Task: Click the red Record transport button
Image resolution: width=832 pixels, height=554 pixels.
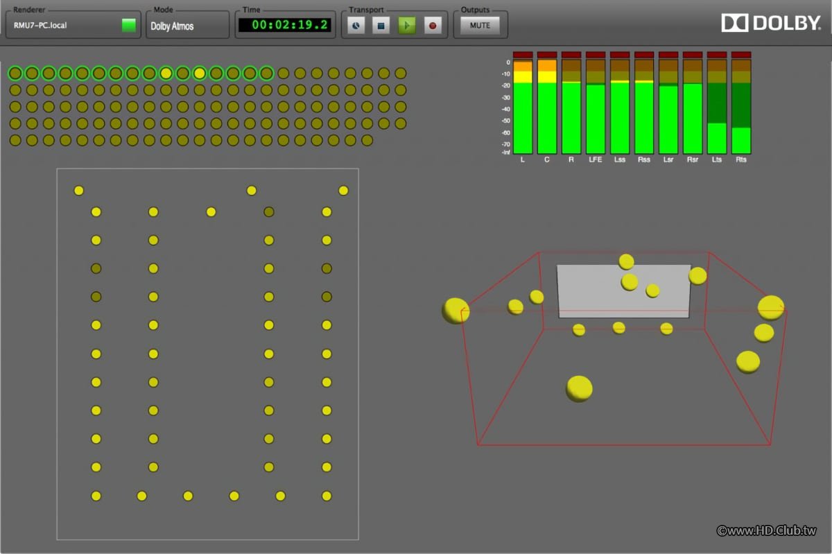Action: pos(433,26)
